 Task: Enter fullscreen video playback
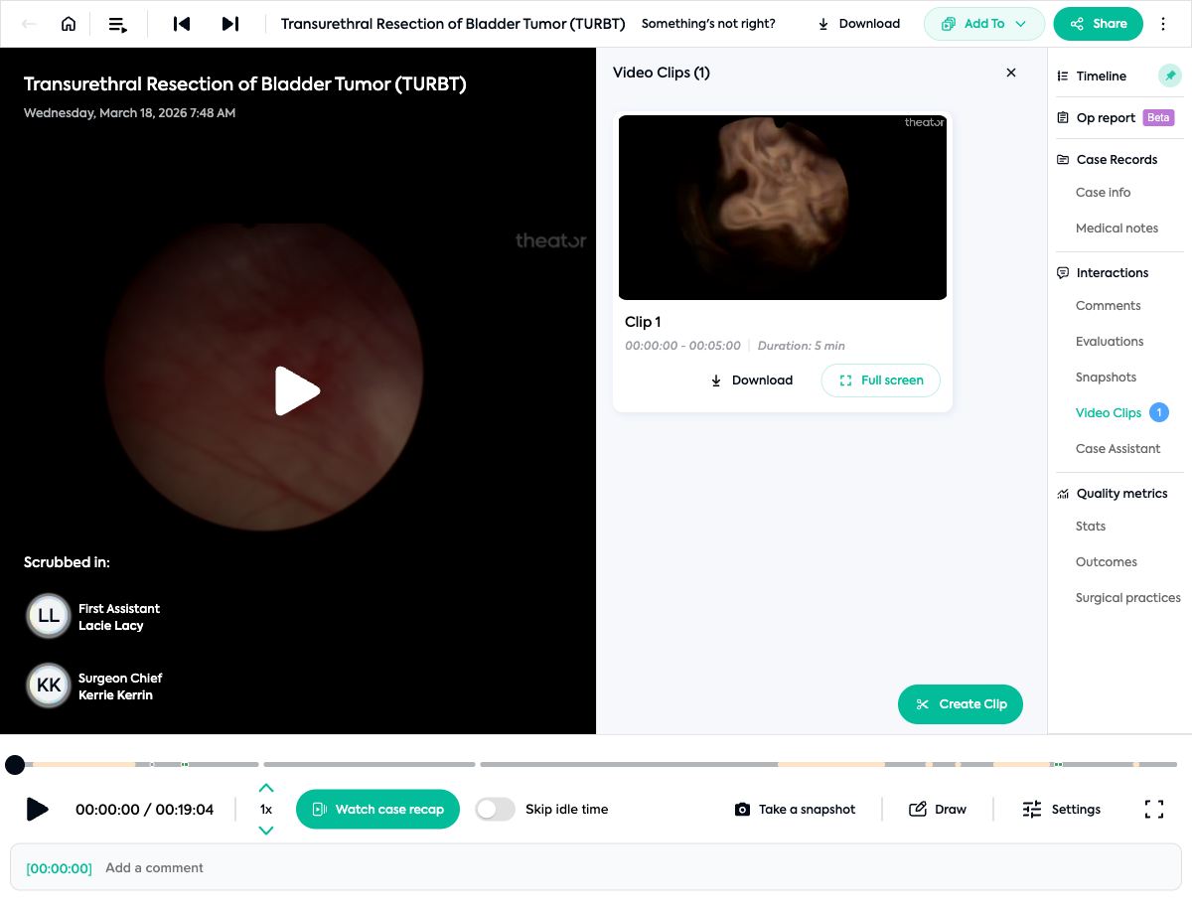1153,809
